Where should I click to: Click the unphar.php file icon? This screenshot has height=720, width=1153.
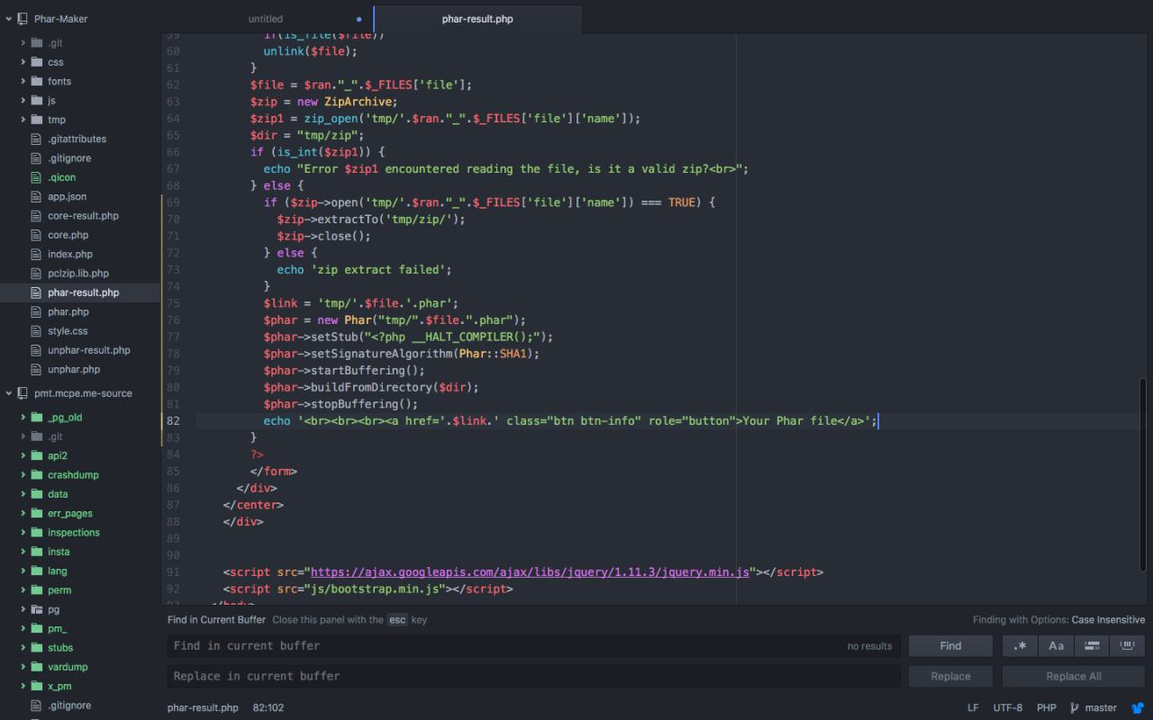tap(37, 370)
